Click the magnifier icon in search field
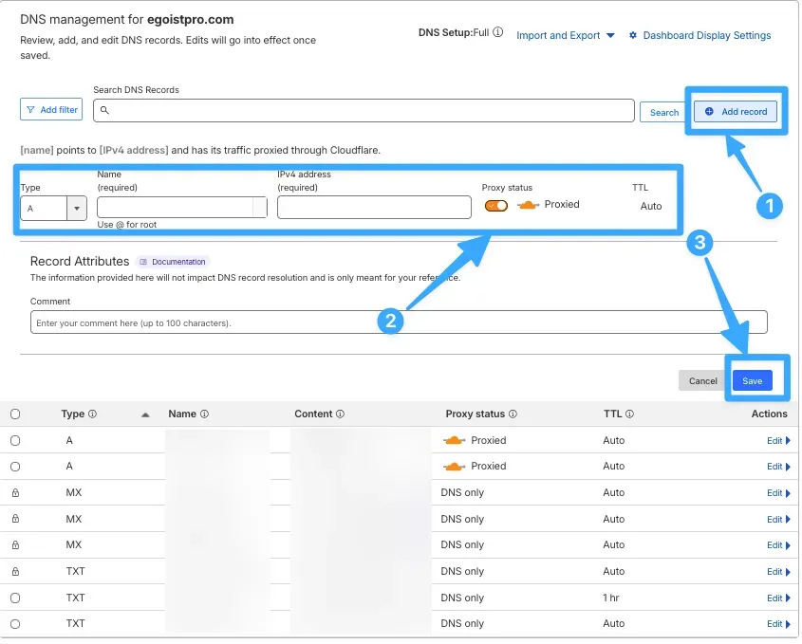Image resolution: width=802 pixels, height=644 pixels. [105, 111]
